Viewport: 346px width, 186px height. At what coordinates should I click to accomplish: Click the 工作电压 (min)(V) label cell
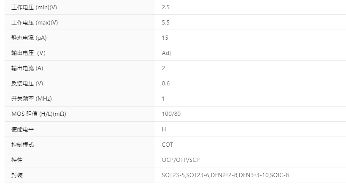34,7
